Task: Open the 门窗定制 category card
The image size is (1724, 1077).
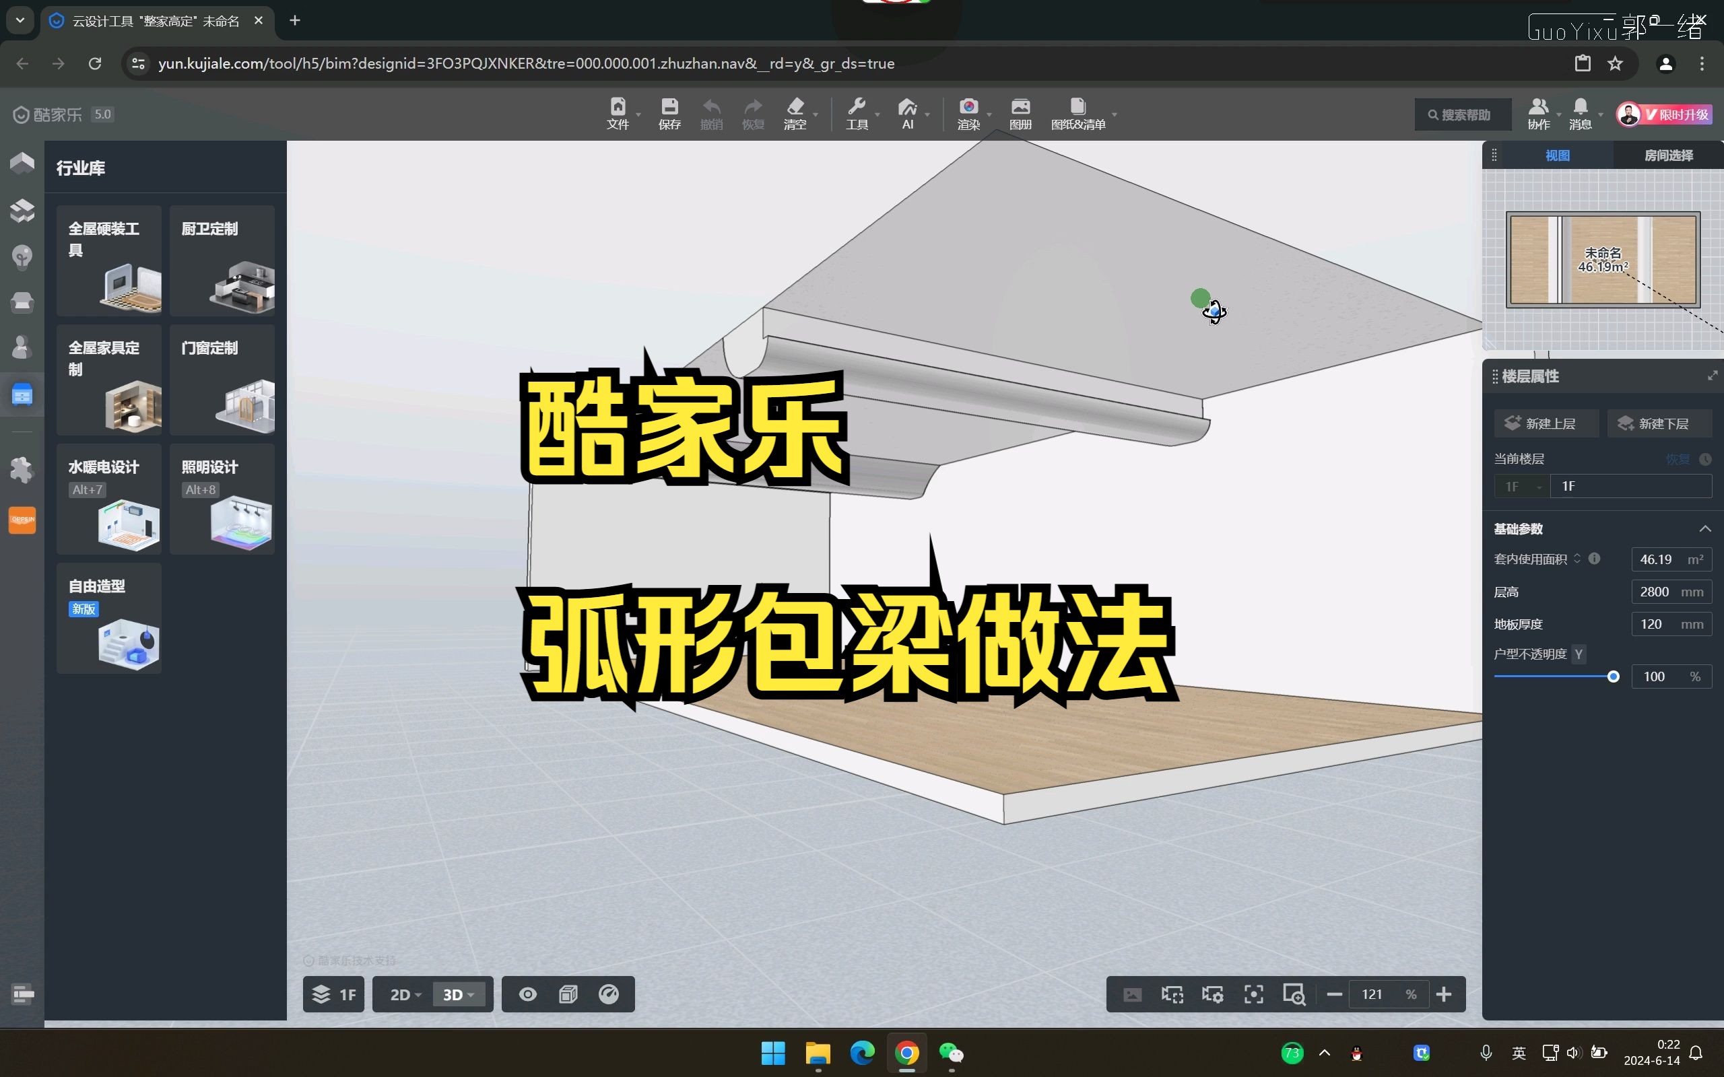Action: (x=222, y=380)
